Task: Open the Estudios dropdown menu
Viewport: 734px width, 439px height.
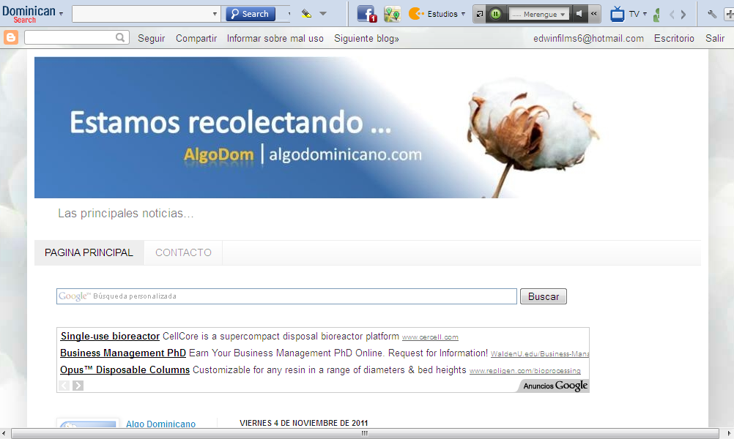Action: point(464,14)
